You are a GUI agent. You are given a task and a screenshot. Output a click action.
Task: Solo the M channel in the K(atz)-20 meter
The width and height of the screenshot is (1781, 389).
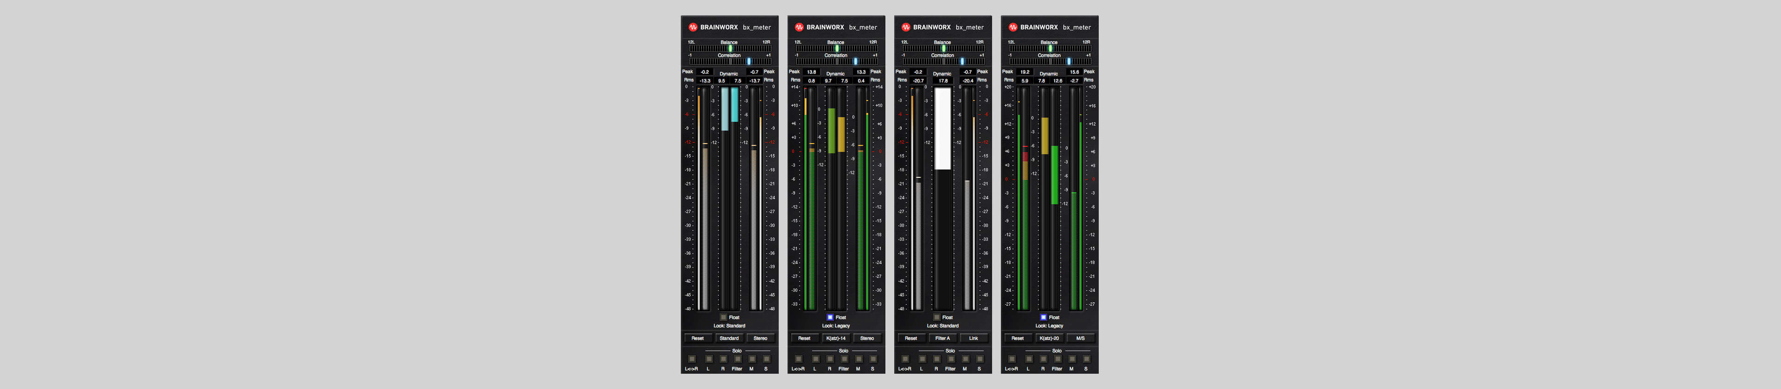1072,358
